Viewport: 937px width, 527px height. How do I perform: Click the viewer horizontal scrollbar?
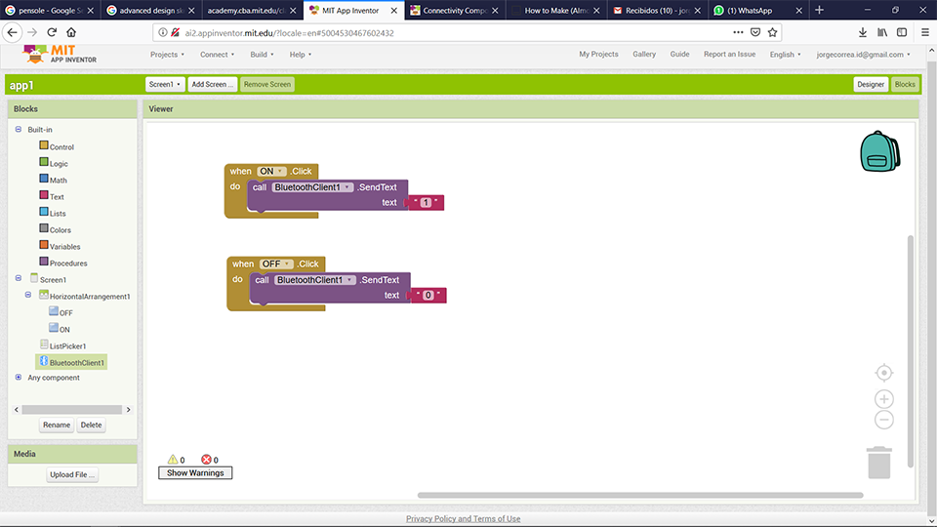click(640, 495)
